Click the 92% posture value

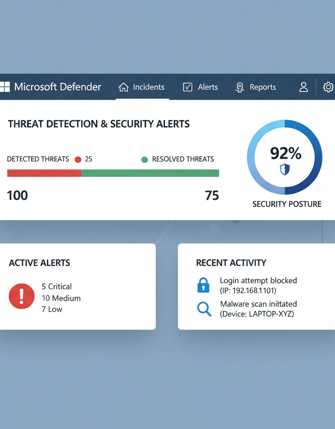286,153
